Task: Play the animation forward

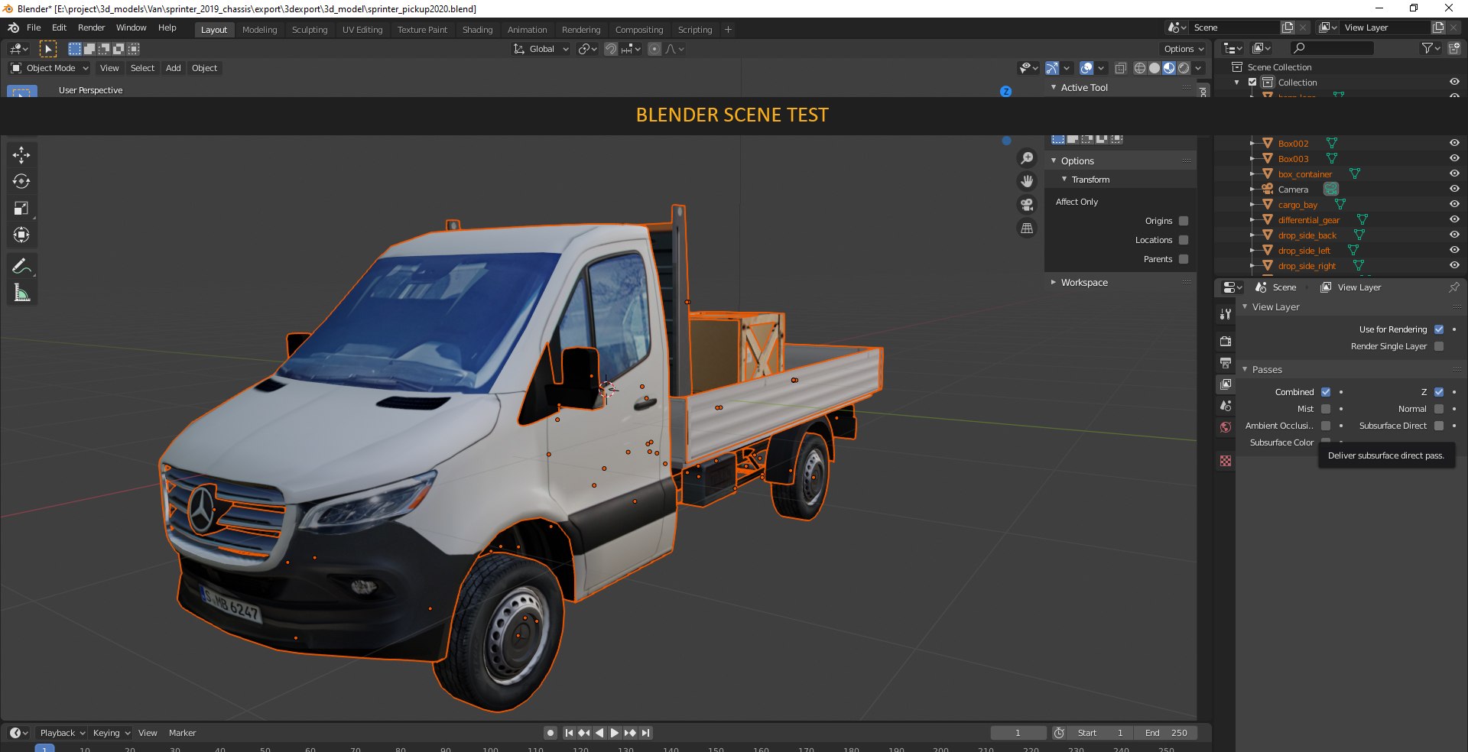Action: (615, 733)
